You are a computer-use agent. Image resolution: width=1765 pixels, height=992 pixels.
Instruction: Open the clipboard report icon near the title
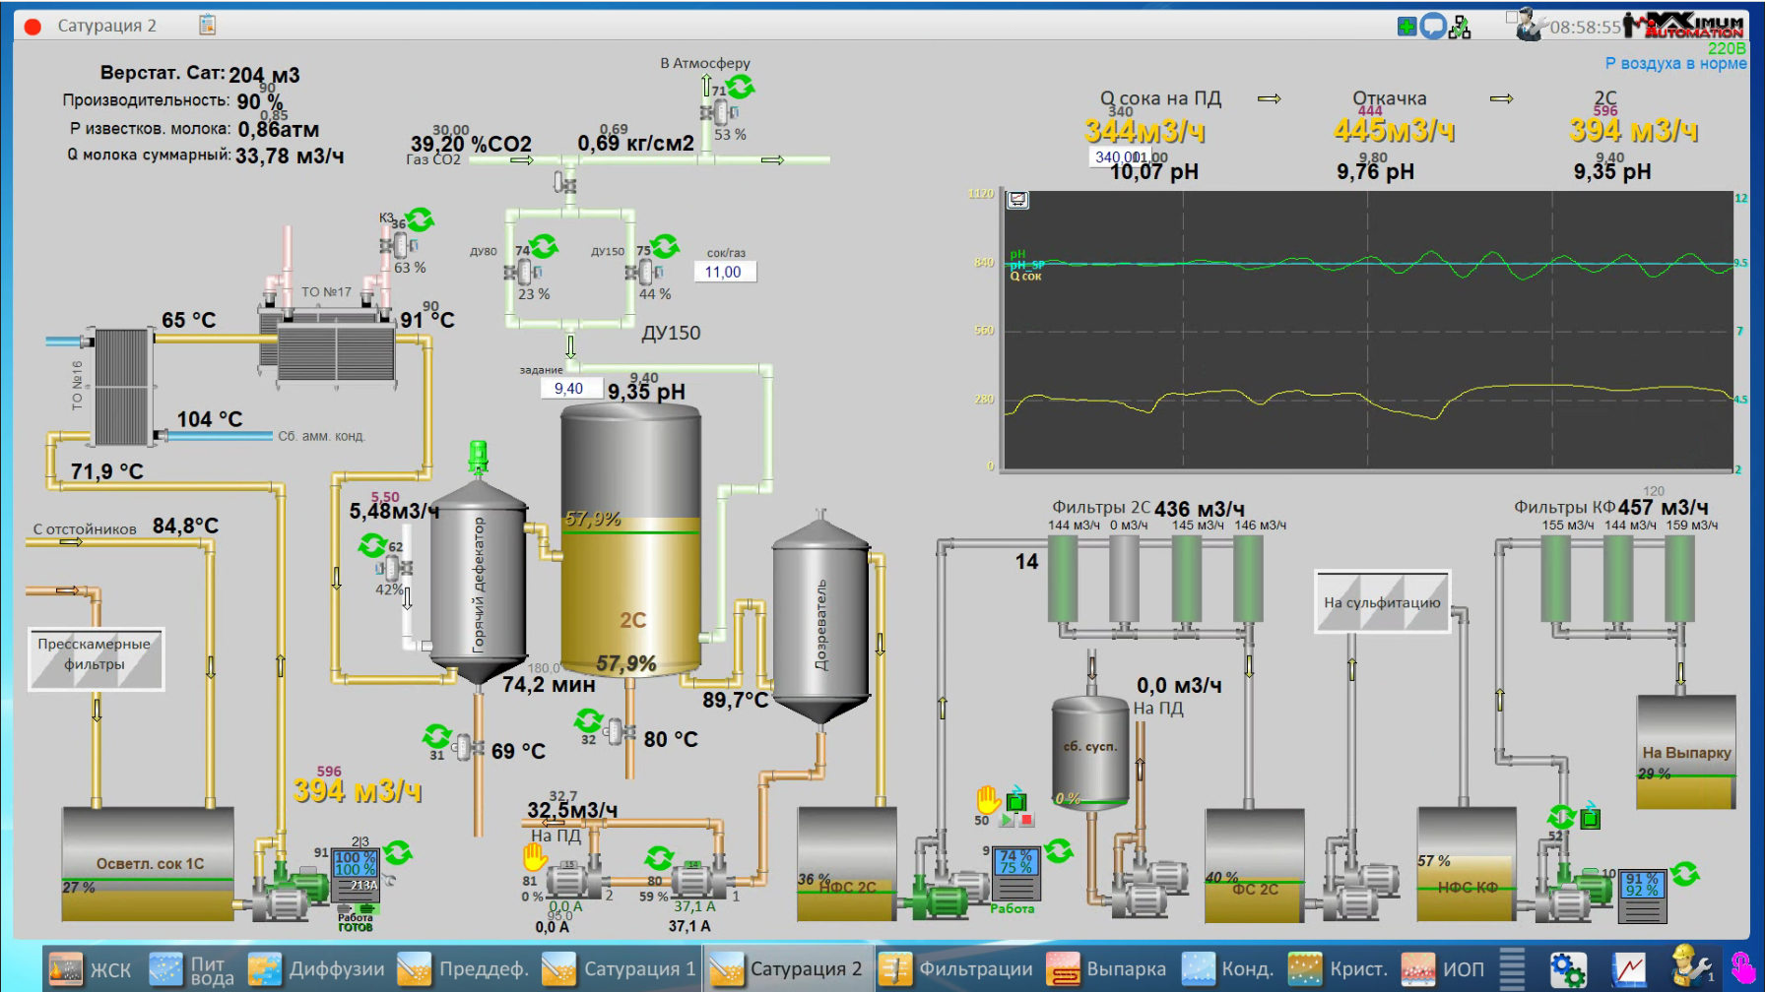click(x=207, y=25)
